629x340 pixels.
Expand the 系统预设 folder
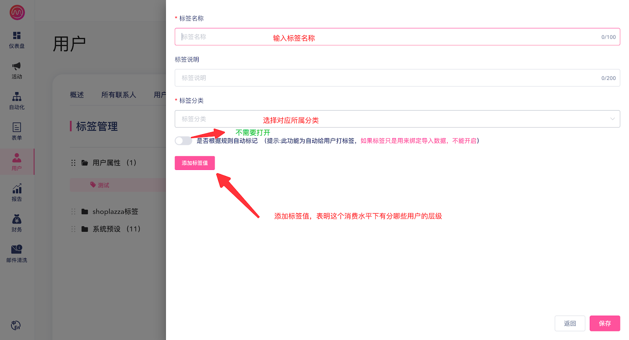tap(107, 229)
